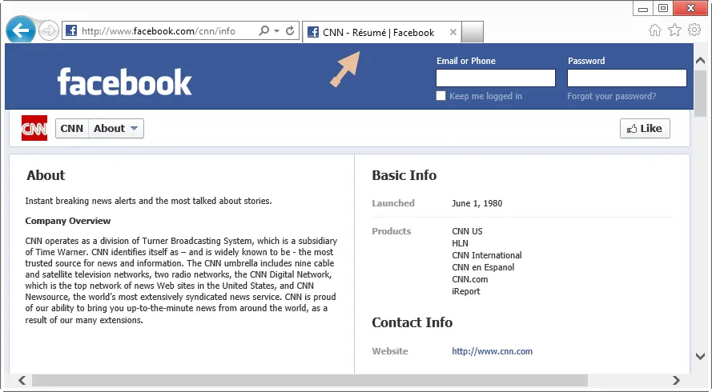712x392 pixels.
Task: Click the HLN product entry
Action: (460, 243)
